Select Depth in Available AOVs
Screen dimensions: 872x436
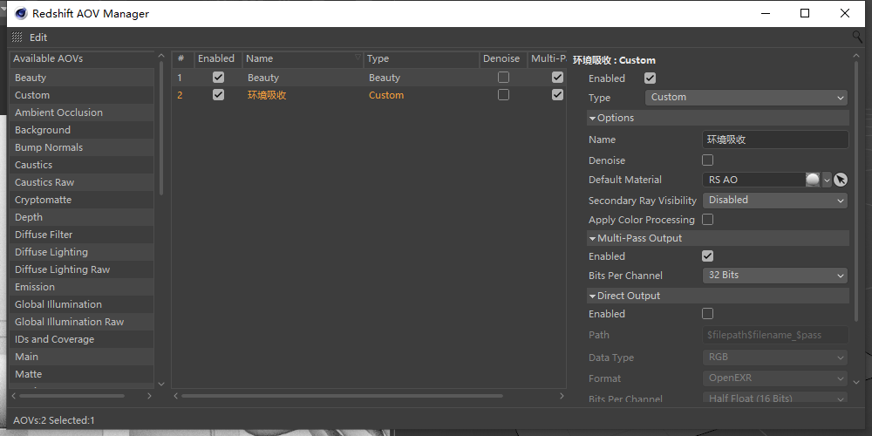pos(82,217)
